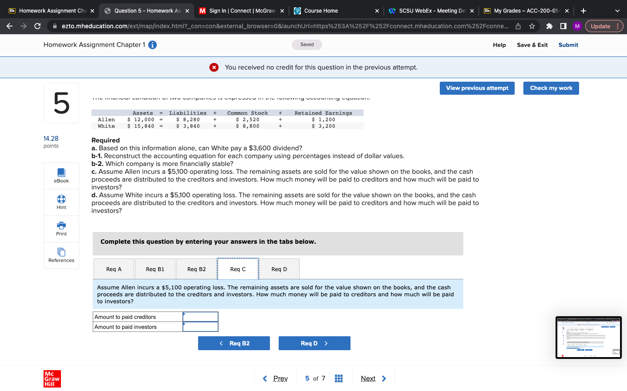Open a new browser tab
The width and height of the screenshot is (627, 391).
pos(583,11)
